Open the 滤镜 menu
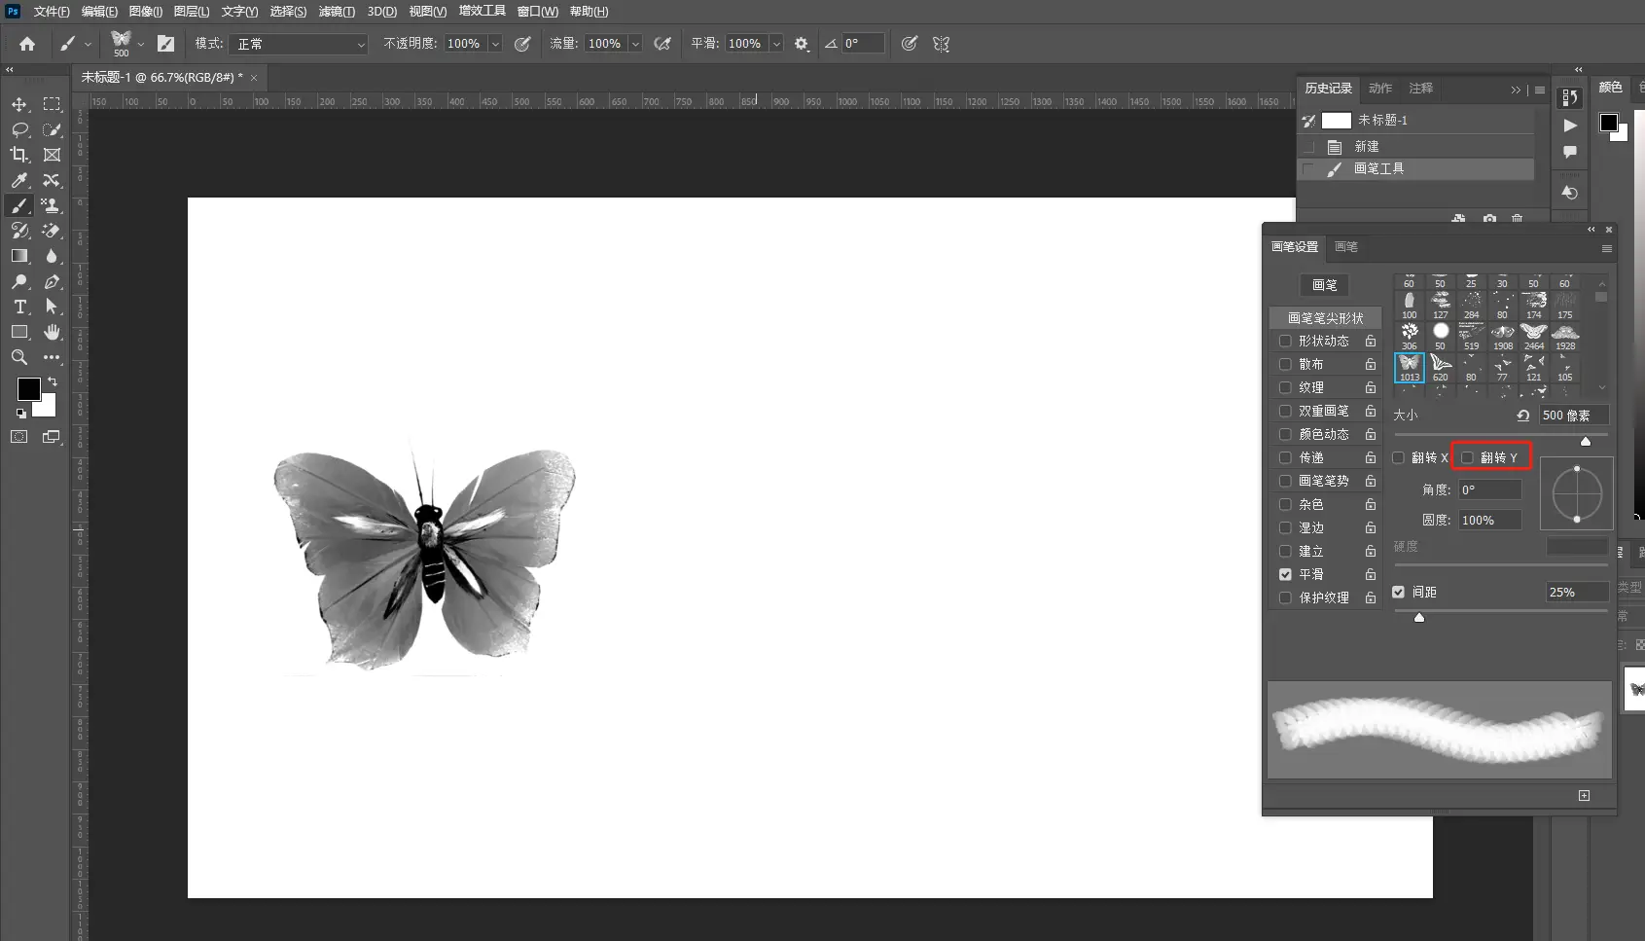The width and height of the screenshot is (1645, 941). [x=337, y=12]
